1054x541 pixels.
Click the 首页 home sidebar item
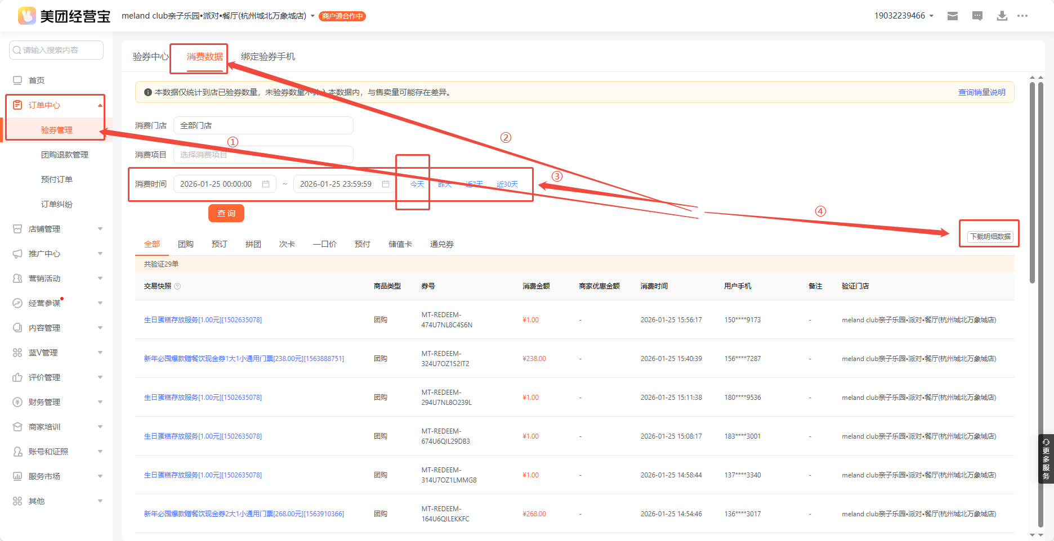(x=37, y=80)
